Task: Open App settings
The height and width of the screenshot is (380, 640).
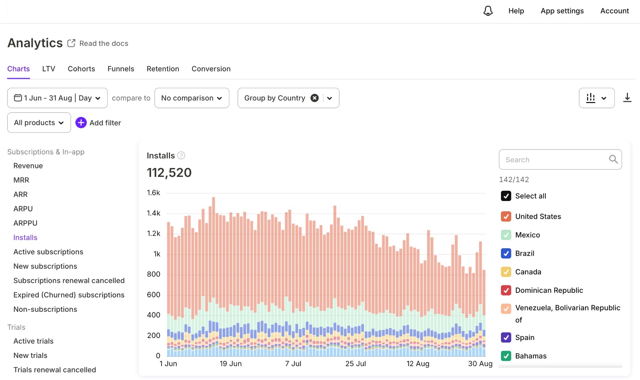Action: [x=562, y=11]
